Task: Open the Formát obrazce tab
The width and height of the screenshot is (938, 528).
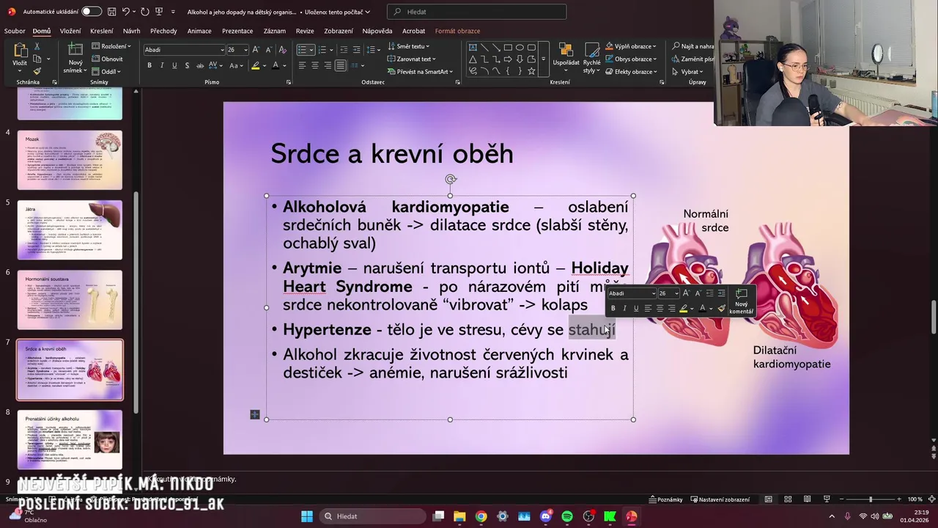Action: click(x=457, y=31)
